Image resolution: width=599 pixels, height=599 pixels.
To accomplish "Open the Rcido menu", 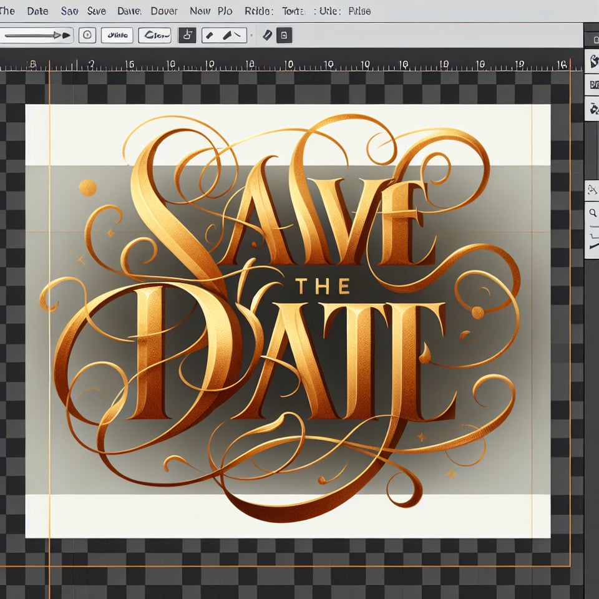I will [x=258, y=11].
